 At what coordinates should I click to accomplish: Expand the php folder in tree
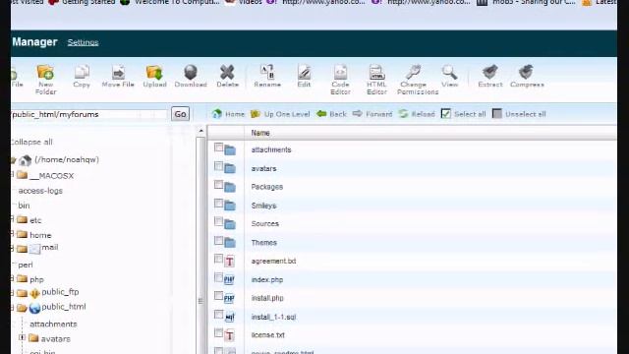13,278
